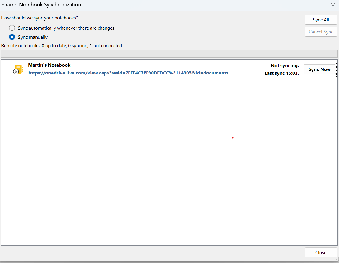Click 'How should we sync your notebooks?' heading

tap(40, 18)
